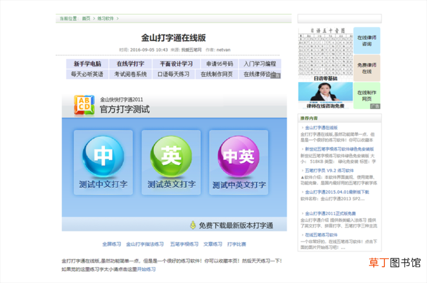Open the 新手学电脑 menu link
Image resolution: width=427 pixels, height=283 pixels.
click(x=87, y=64)
